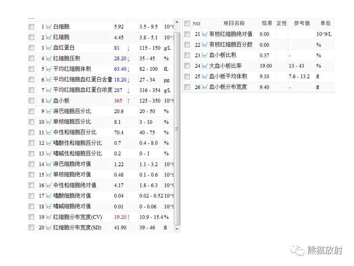This screenshot has height=266, width=354.
Task: Click the 单位 column header
Action: coord(325,23)
